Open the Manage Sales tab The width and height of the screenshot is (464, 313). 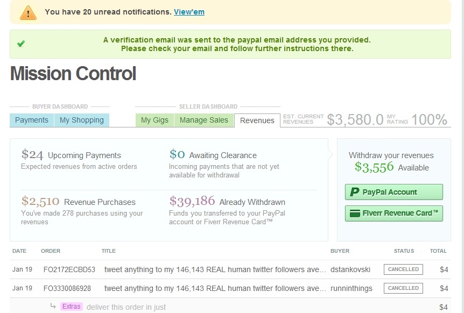(x=204, y=120)
